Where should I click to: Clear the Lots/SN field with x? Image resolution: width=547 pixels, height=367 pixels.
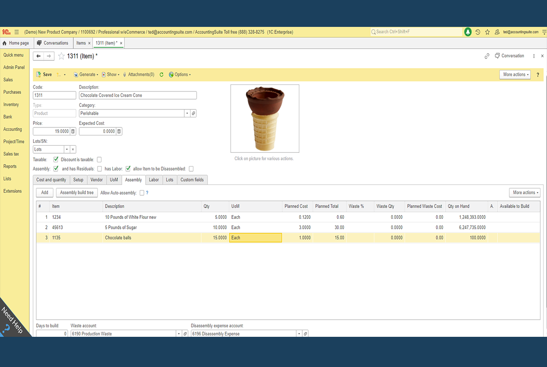pos(73,150)
